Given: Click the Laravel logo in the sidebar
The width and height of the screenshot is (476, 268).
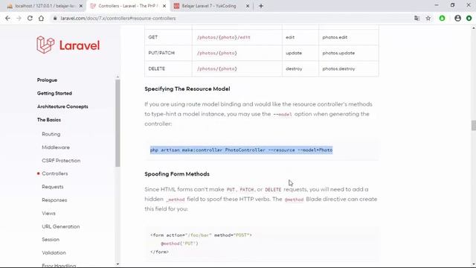Looking at the screenshot, I should pyautogui.click(x=68, y=45).
